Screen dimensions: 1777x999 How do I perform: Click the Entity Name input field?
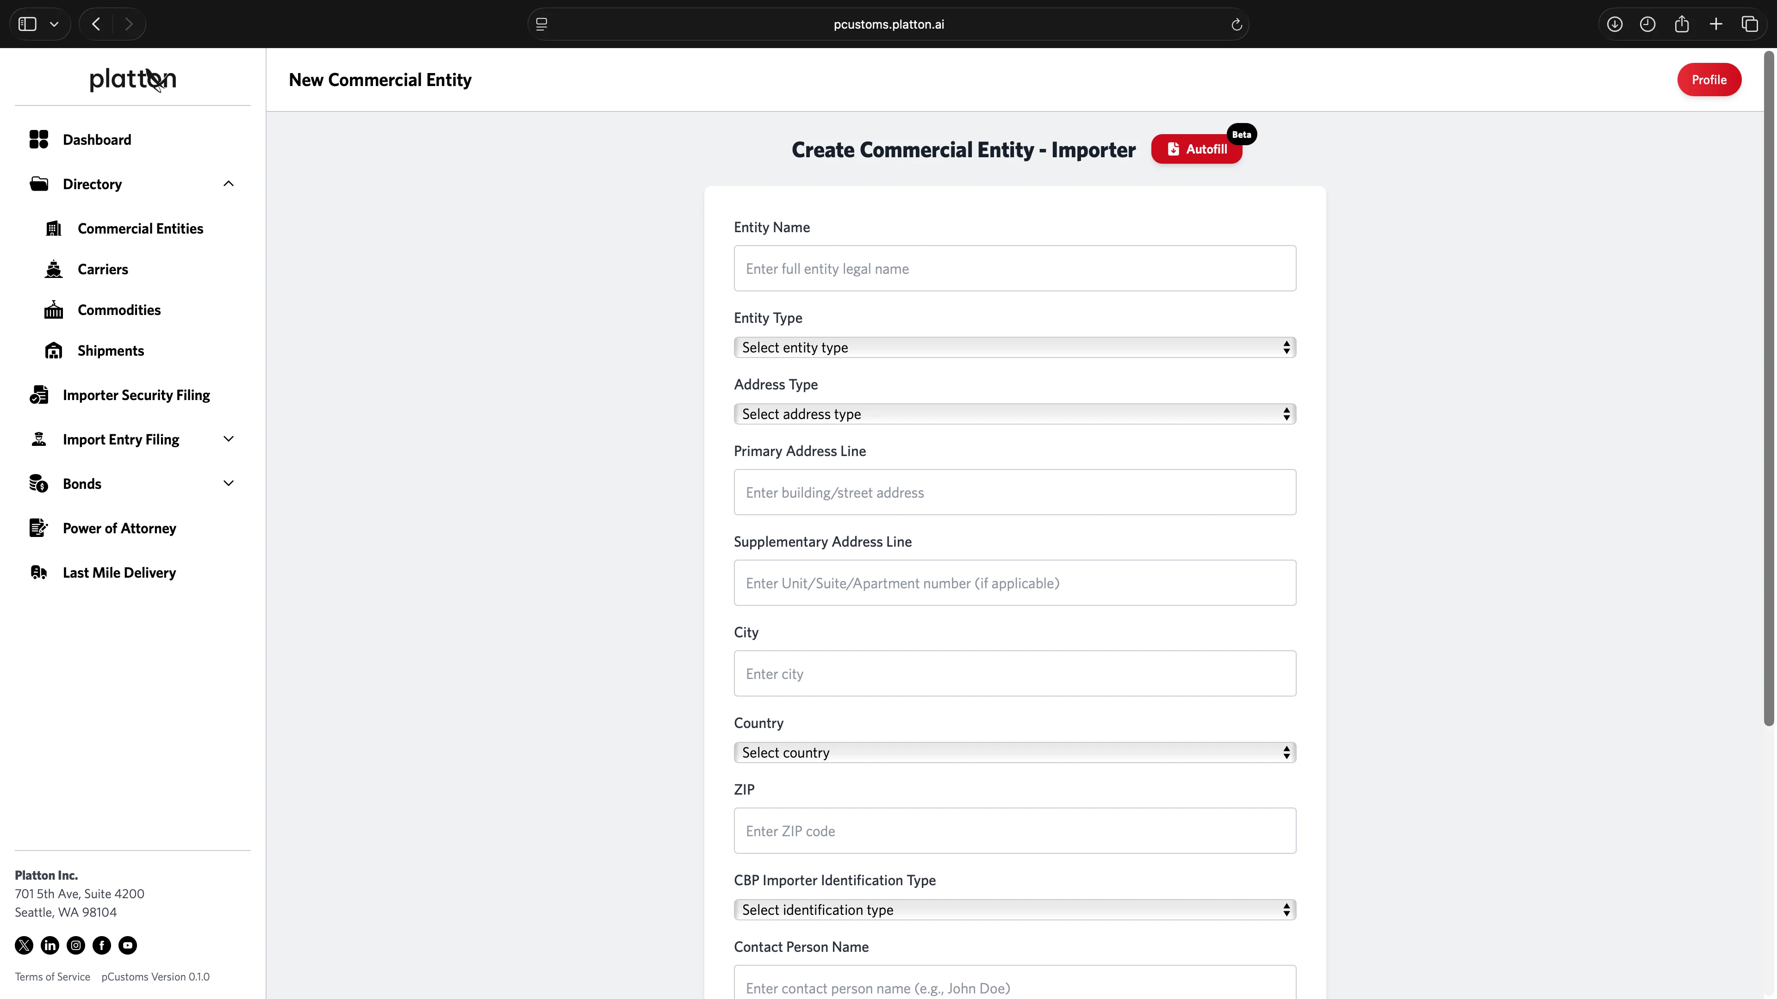(1014, 268)
